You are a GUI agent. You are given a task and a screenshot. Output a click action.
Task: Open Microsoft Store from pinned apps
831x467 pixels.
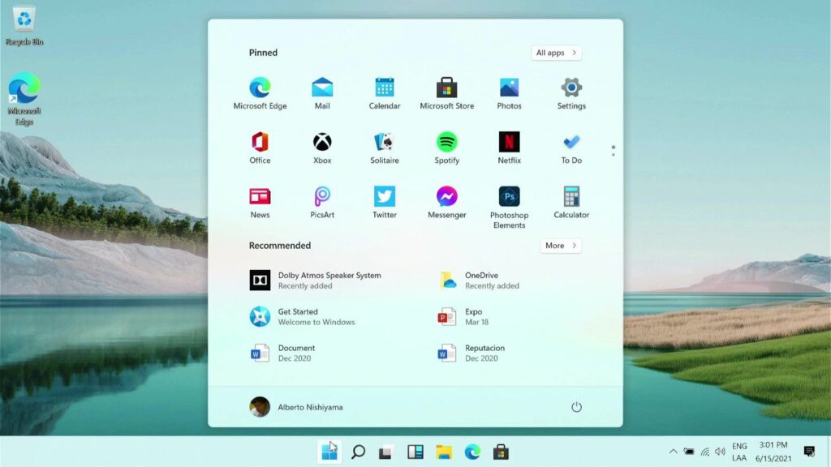447,94
